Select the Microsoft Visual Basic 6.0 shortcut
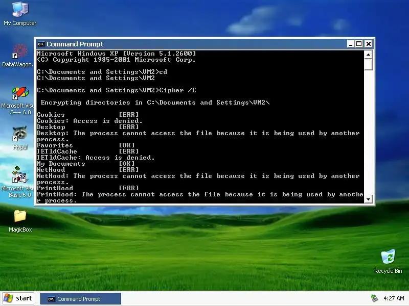 point(17,182)
